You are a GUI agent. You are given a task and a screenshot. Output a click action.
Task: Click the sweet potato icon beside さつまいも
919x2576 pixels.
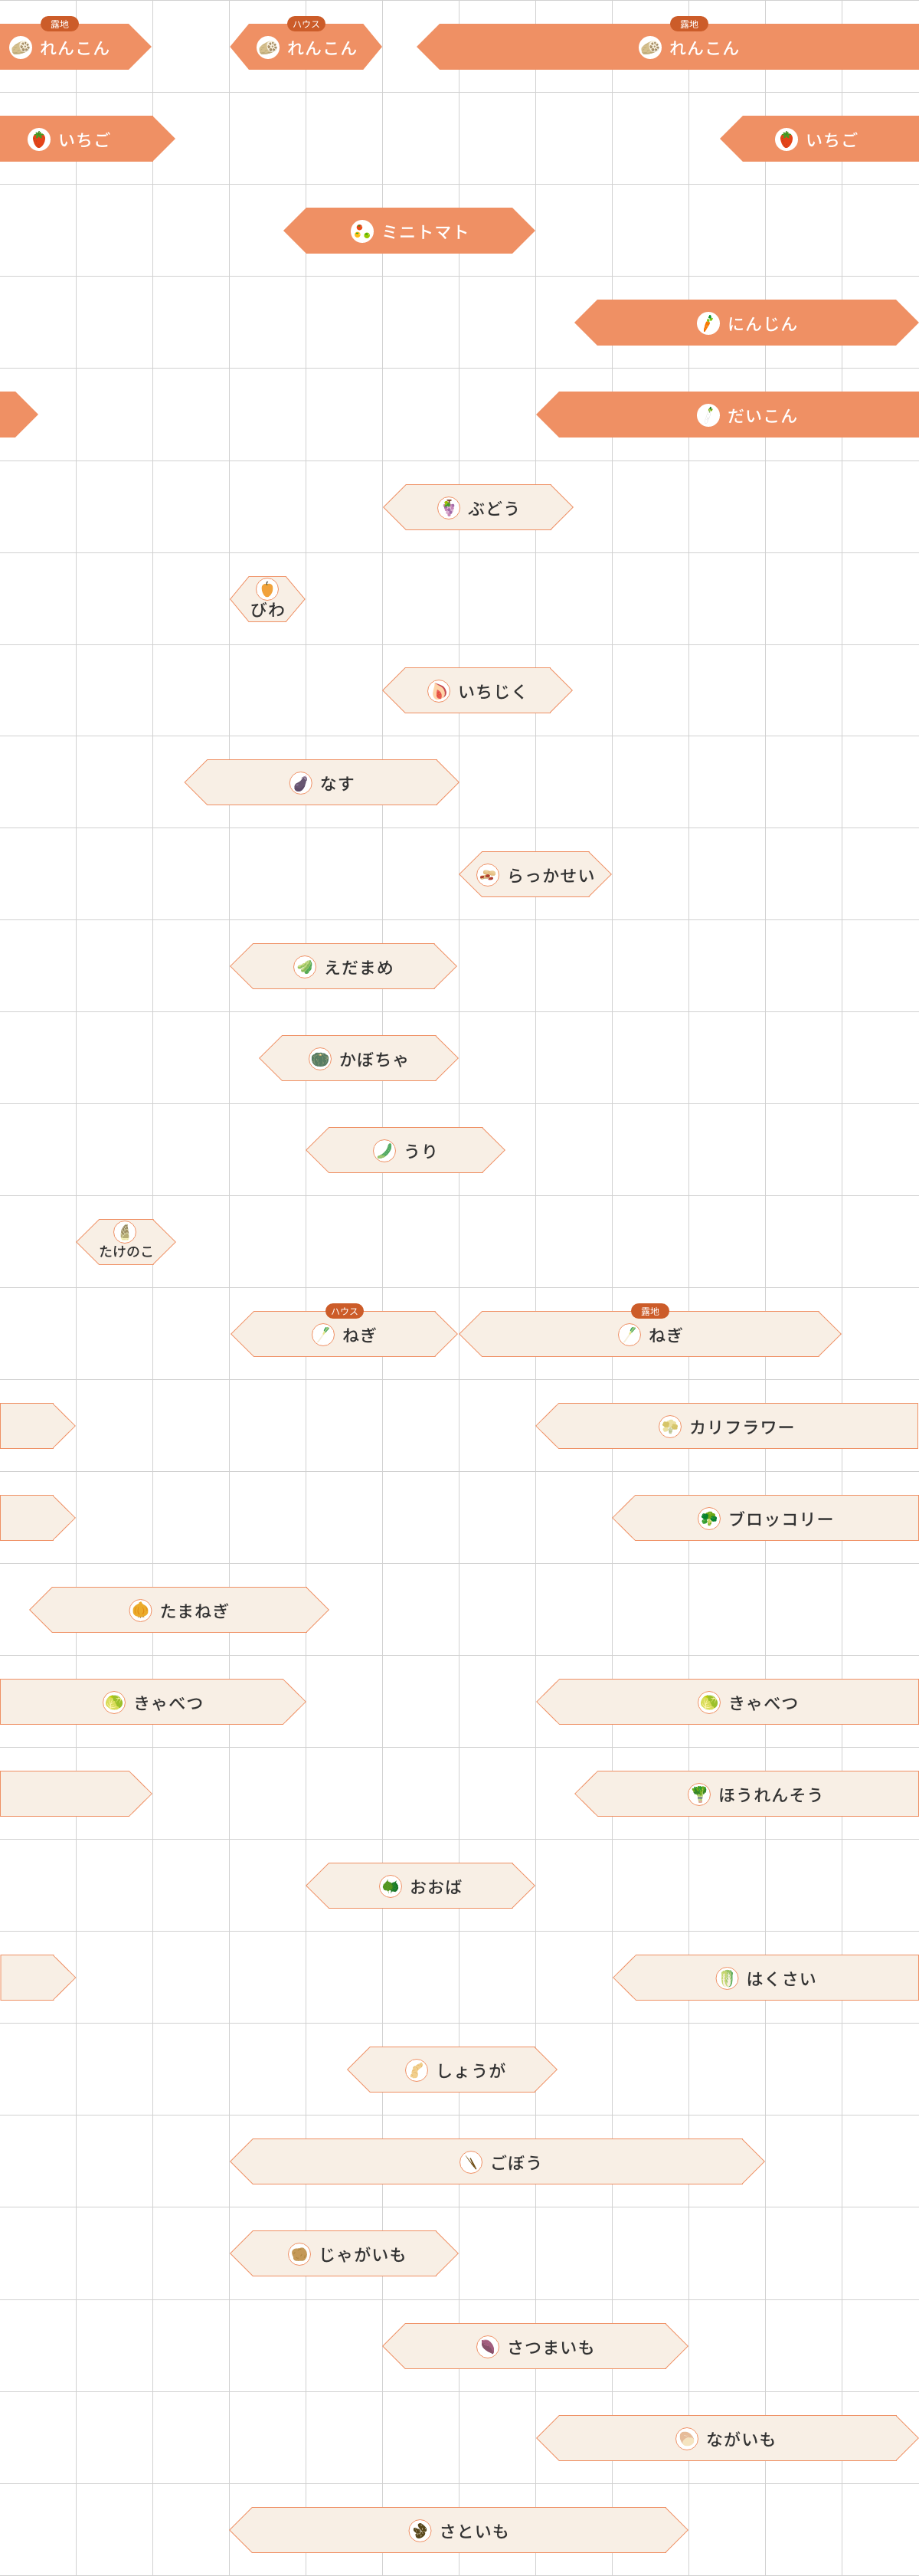488,2346
